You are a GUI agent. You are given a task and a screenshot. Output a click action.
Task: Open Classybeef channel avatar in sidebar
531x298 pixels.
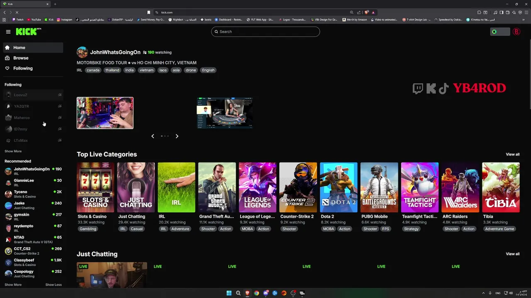point(8,262)
